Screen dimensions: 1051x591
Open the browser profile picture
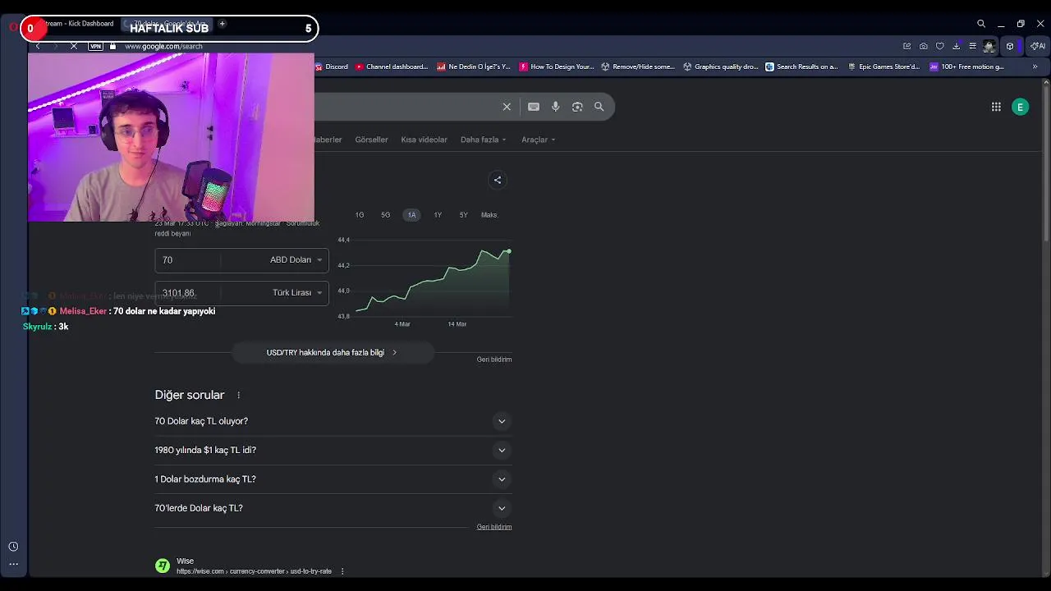click(x=989, y=46)
